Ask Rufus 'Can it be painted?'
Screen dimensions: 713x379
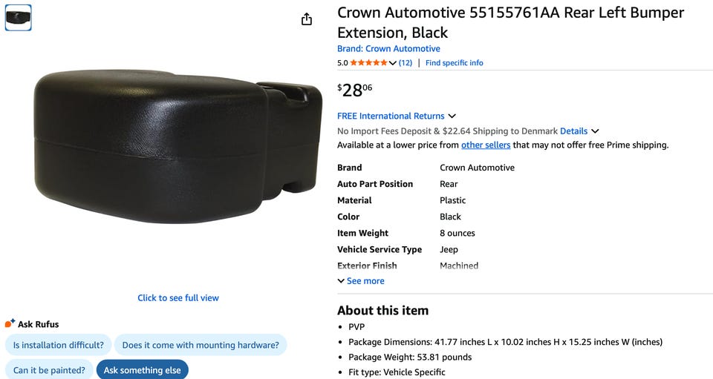coord(49,370)
